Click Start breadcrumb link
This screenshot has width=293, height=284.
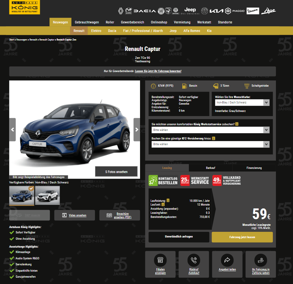(x=12, y=40)
